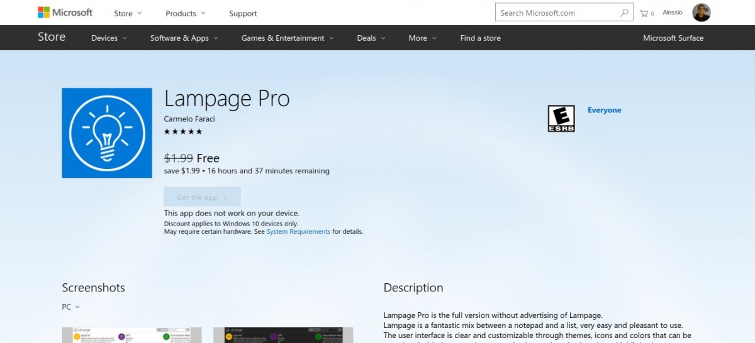Go to the Store home link
The height and width of the screenshot is (343, 755).
52,37
